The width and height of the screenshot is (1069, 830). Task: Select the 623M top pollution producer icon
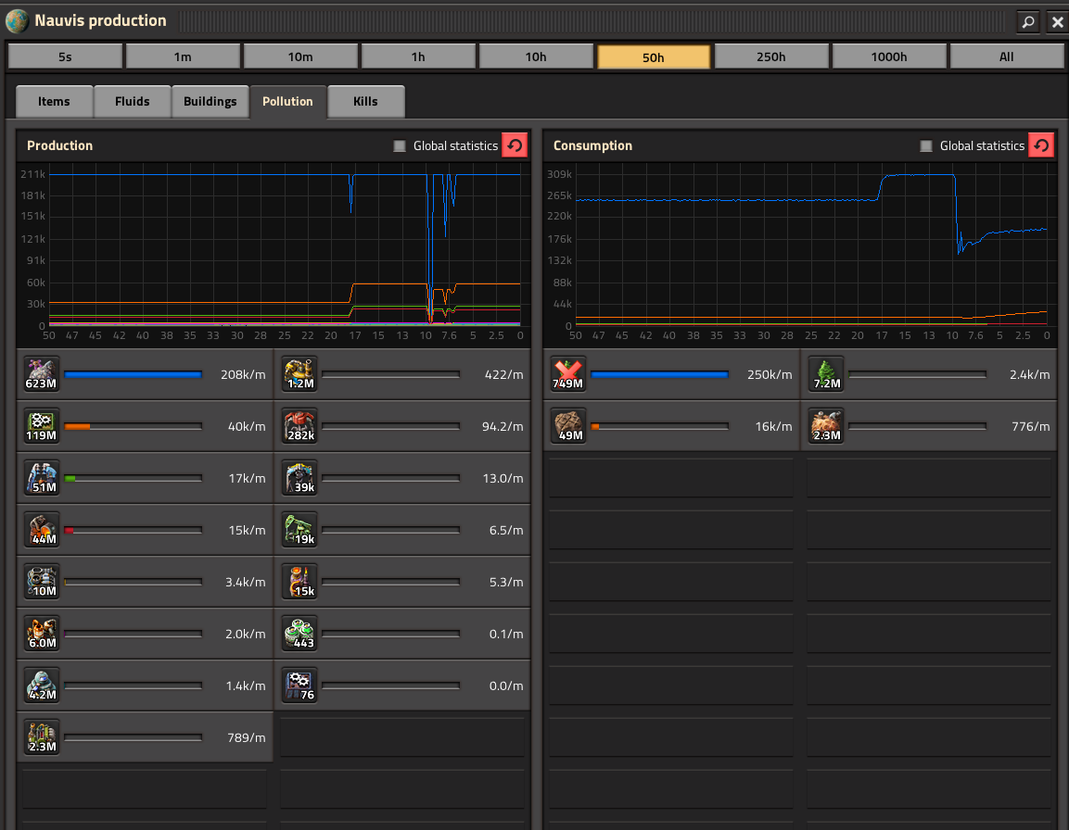(42, 374)
